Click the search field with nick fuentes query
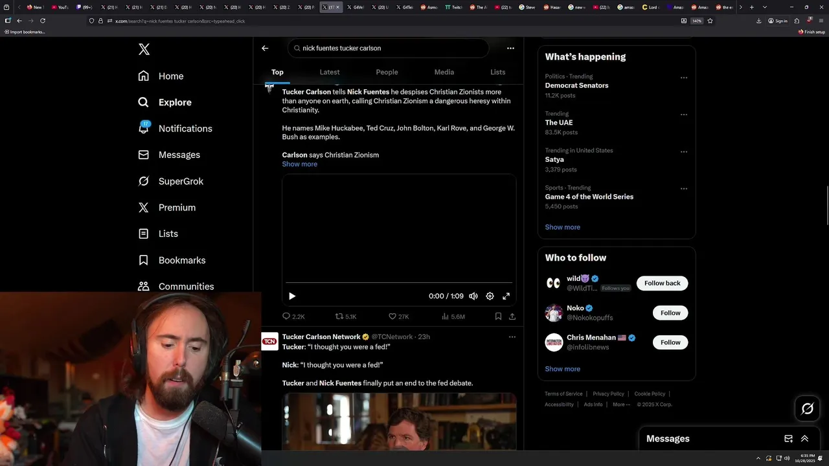Viewport: 829px width, 466px height. coord(388,48)
